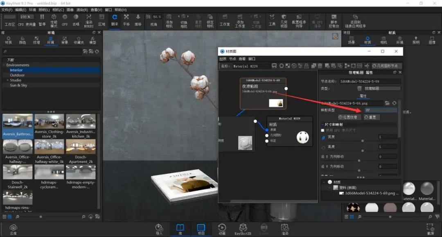Adjust the 宽度 width slider handle
Image resolution: width=442 pixels, height=237 pixels.
pos(363,141)
